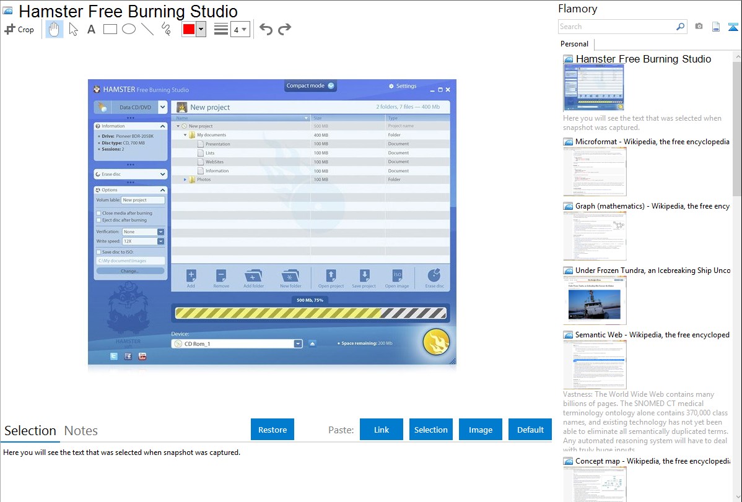Check Close media after burning
The height and width of the screenshot is (502, 742).
99,214
